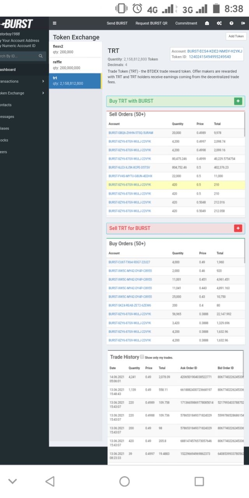This screenshot has width=249, height=498.
Task: Click buy order account BURST-CU6T-TX64-9DG7-22U27
Action: click(x=129, y=262)
